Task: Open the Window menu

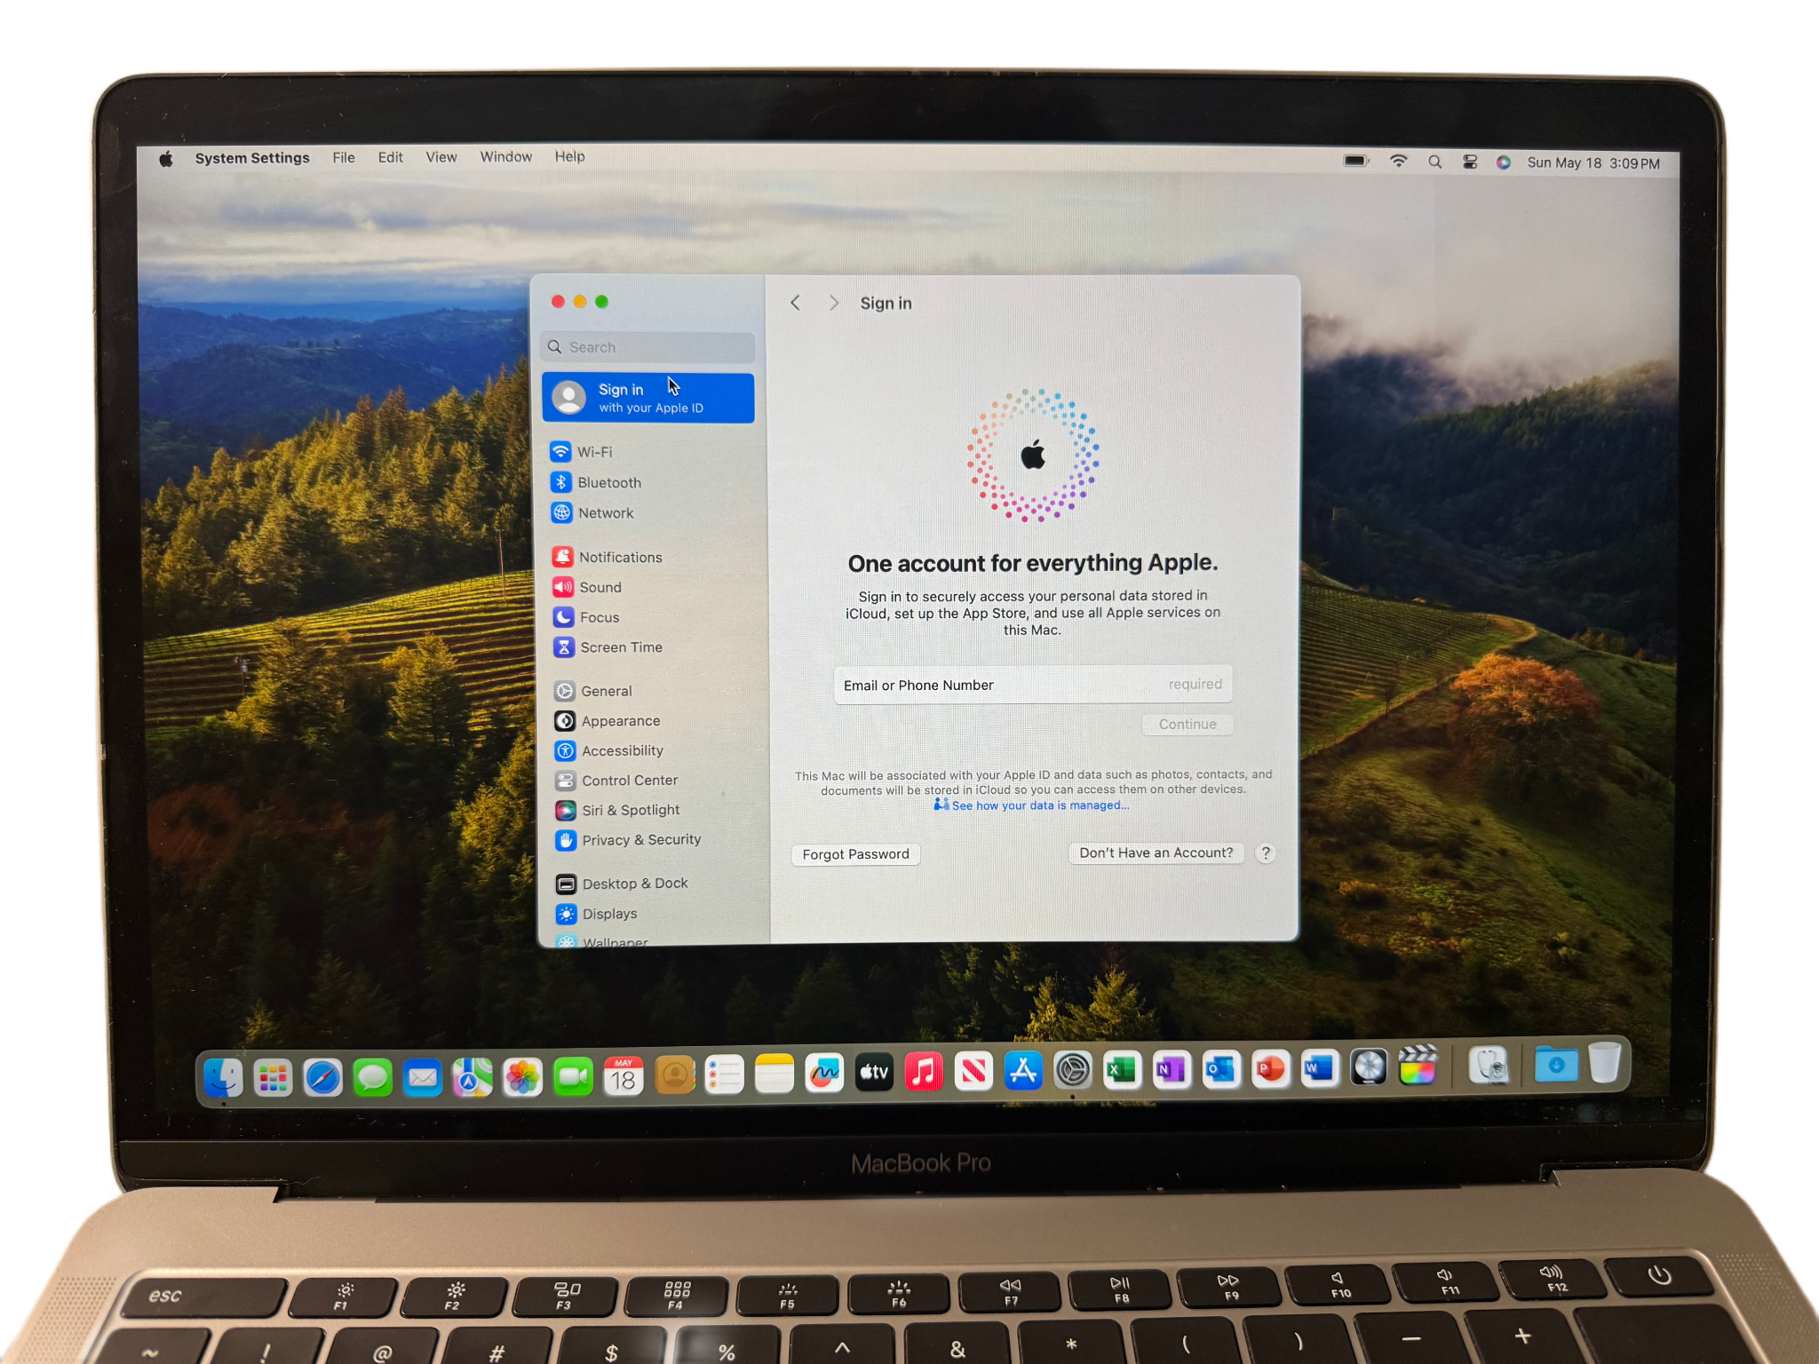Action: [506, 157]
